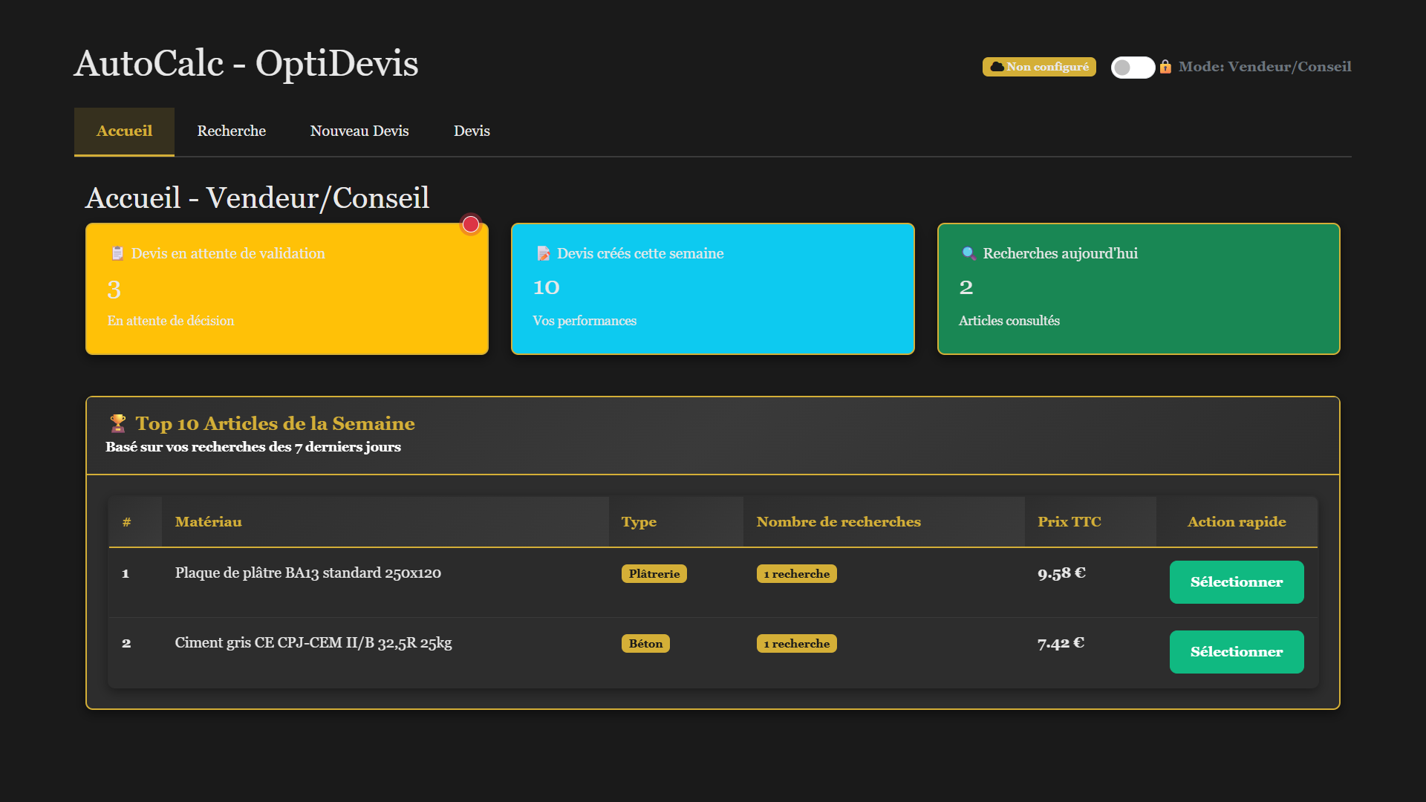Open the Nouveau Devis tab

[359, 131]
